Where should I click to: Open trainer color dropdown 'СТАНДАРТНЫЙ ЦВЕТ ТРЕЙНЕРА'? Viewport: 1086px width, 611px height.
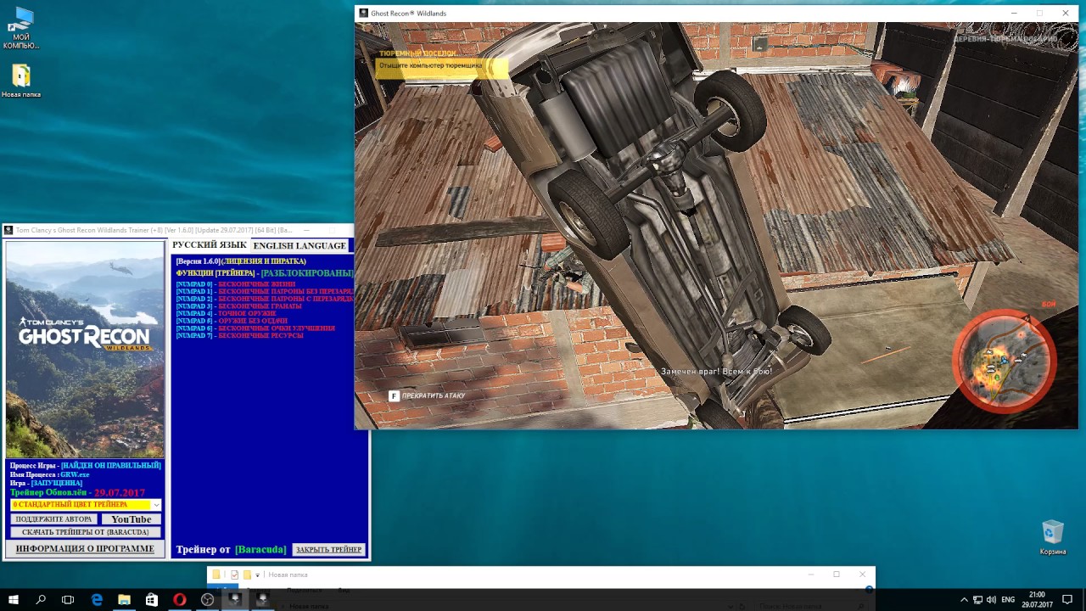[86, 505]
